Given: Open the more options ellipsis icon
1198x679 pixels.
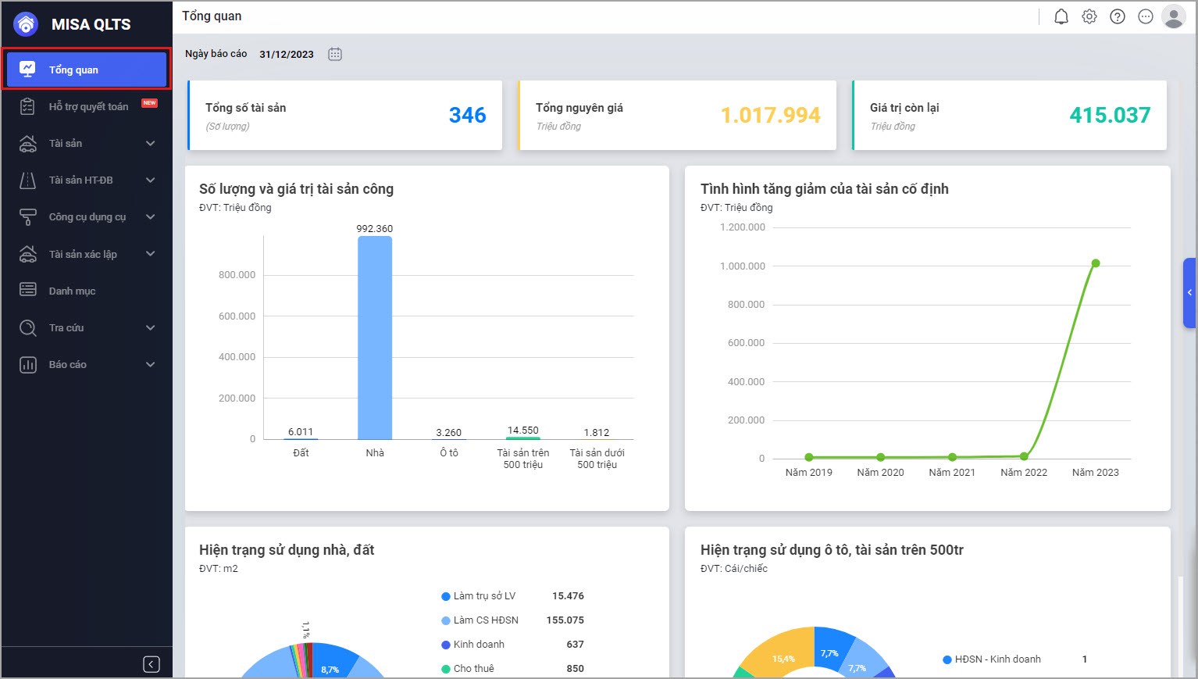Looking at the screenshot, I should click(x=1145, y=16).
